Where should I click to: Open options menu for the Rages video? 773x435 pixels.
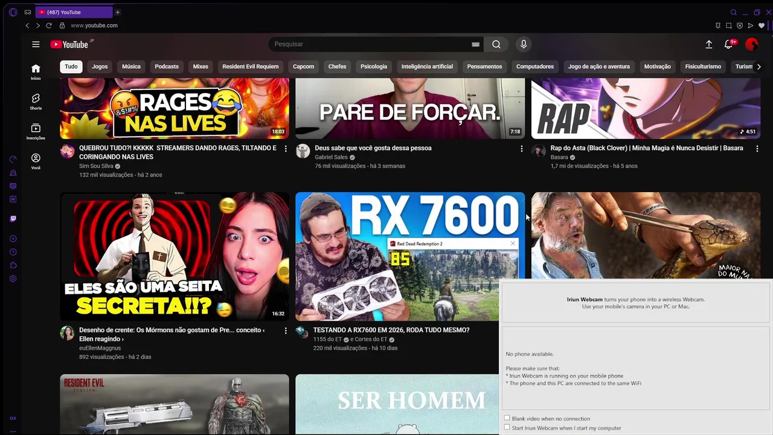286,149
